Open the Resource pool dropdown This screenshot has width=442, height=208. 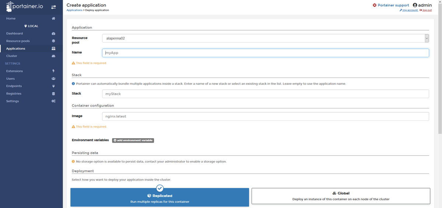point(265,38)
